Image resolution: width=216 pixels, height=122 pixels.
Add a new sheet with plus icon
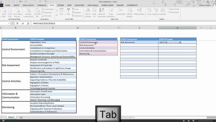click(21, 118)
